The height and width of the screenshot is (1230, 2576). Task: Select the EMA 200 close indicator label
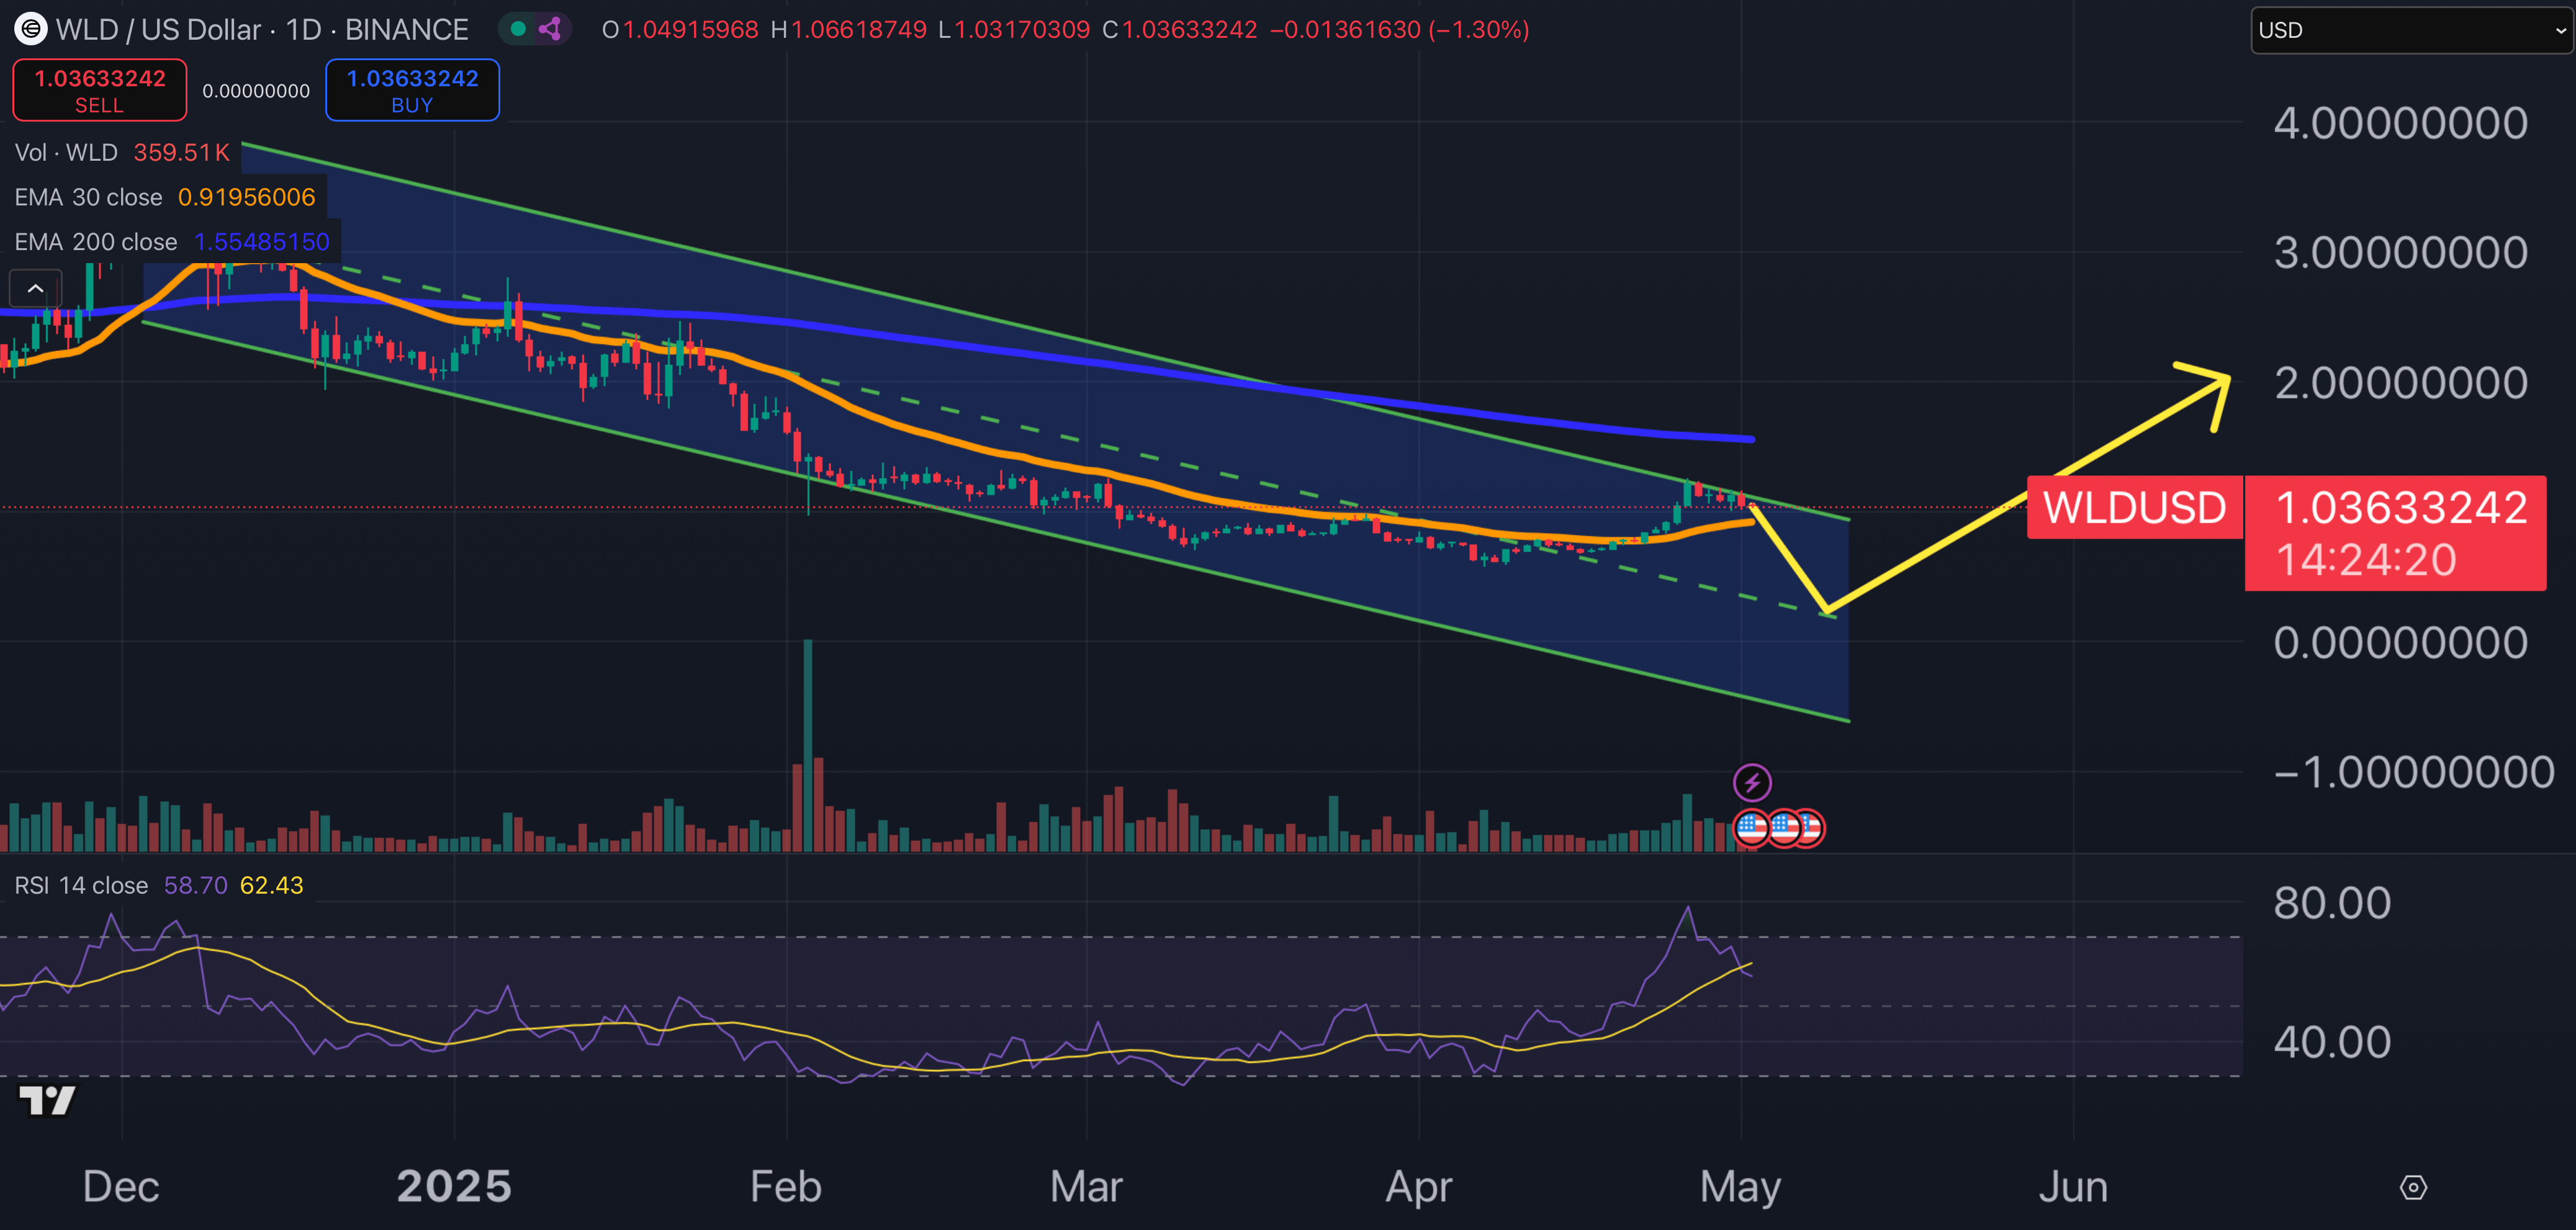(95, 242)
